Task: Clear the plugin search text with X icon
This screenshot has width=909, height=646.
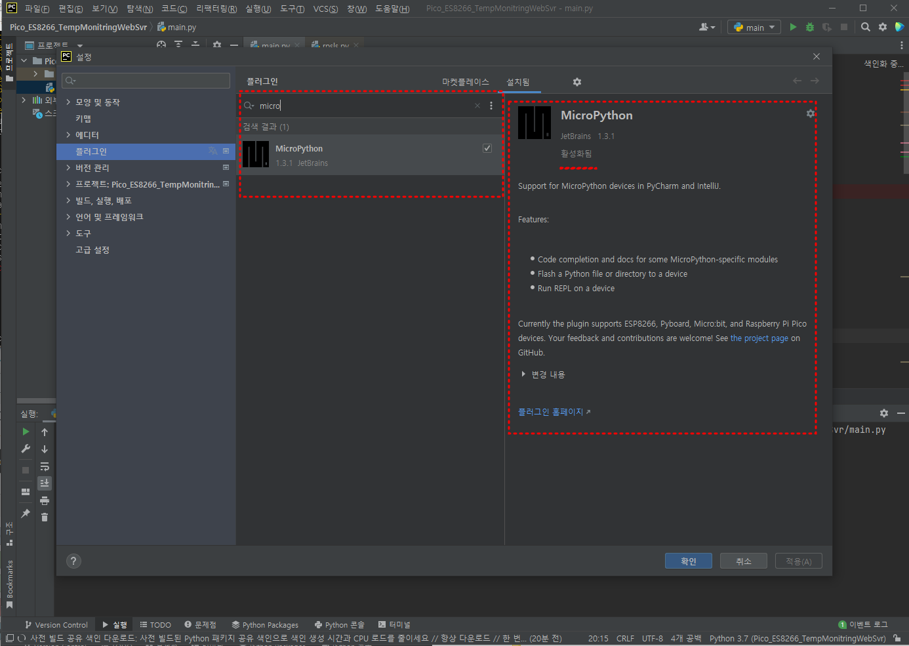Action: click(477, 106)
